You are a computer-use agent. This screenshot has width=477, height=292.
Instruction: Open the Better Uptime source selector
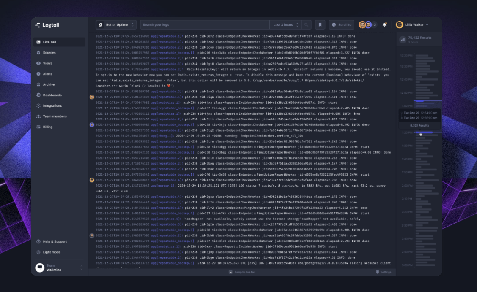117,24
